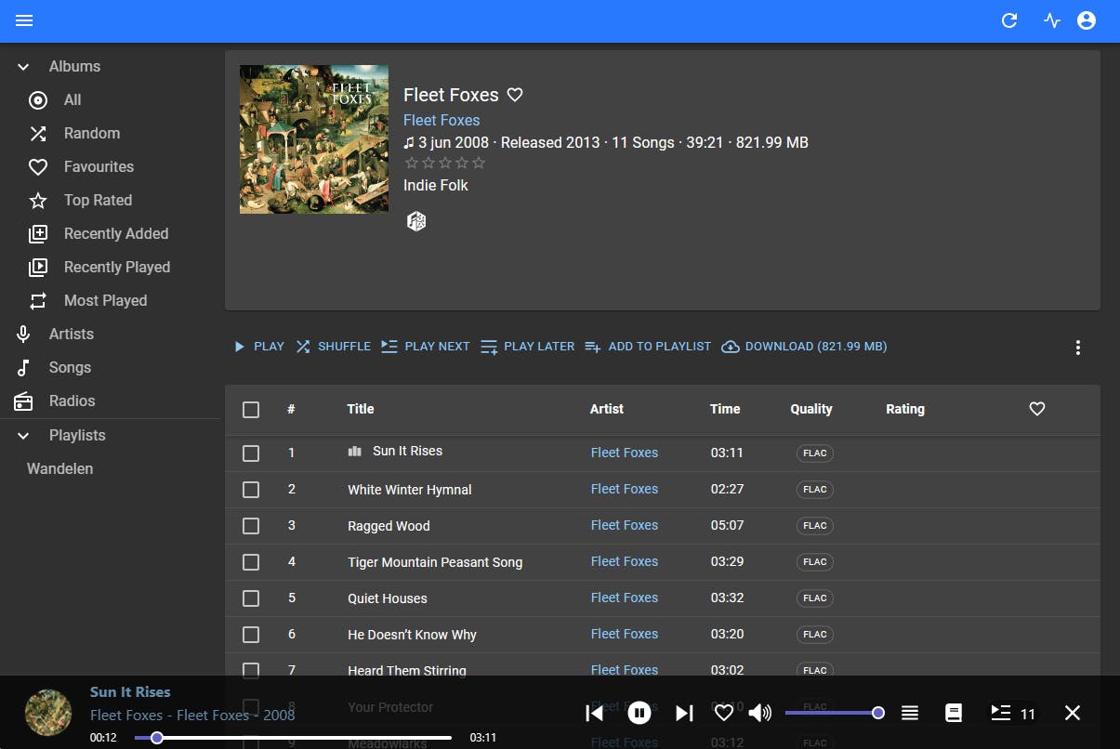Click FLAC badge for Quiet Houses
1120x749 pixels.
[815, 598]
